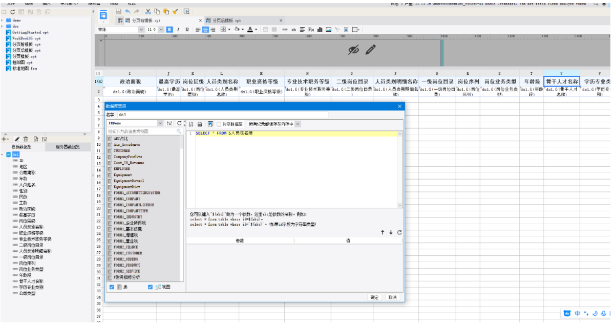The width and height of the screenshot is (614, 328).
Task: Toggle the Italic formatting button
Action: [178, 29]
